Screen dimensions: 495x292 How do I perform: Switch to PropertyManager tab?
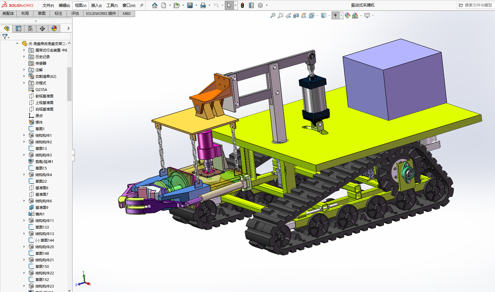point(18,29)
